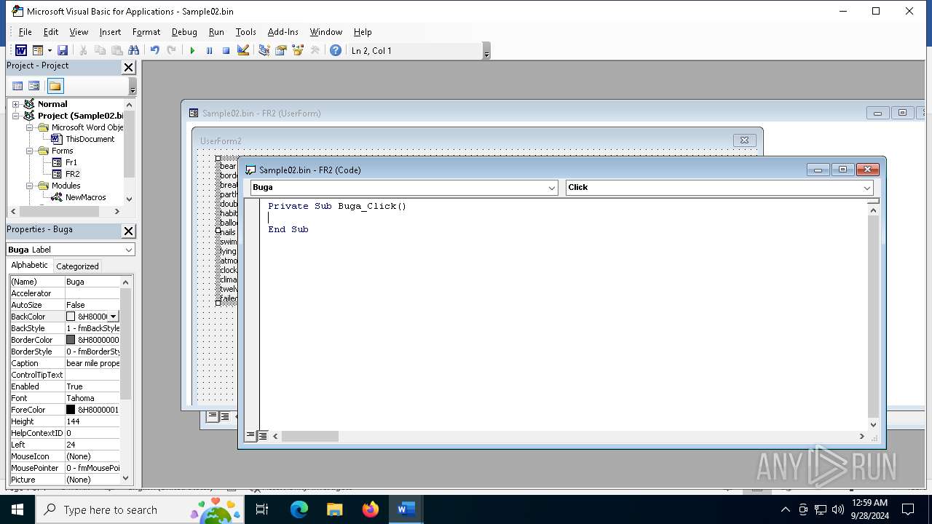932x524 pixels.
Task: Click the Insert UserForm toolbar icon
Action: (37, 50)
